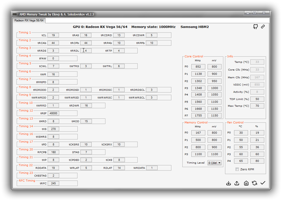Click the CKESTAG value field
The image size is (282, 201).
tap(53, 176)
